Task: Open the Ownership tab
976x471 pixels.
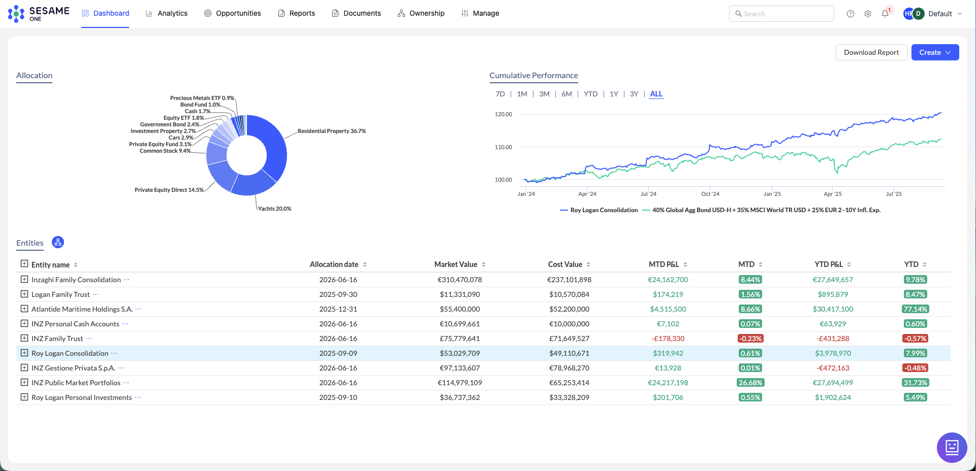Action: coord(421,13)
